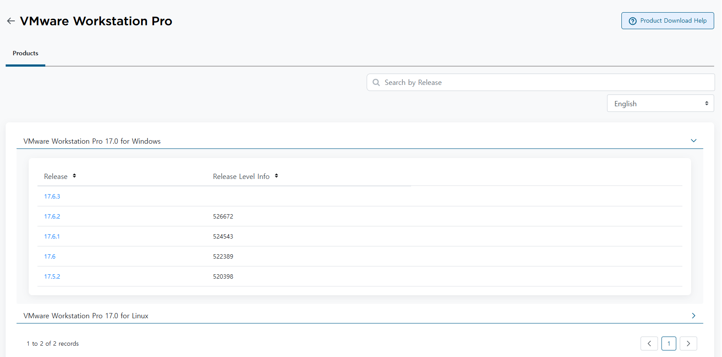Open release 17.6 link
This screenshot has height=357, width=722.
point(50,256)
